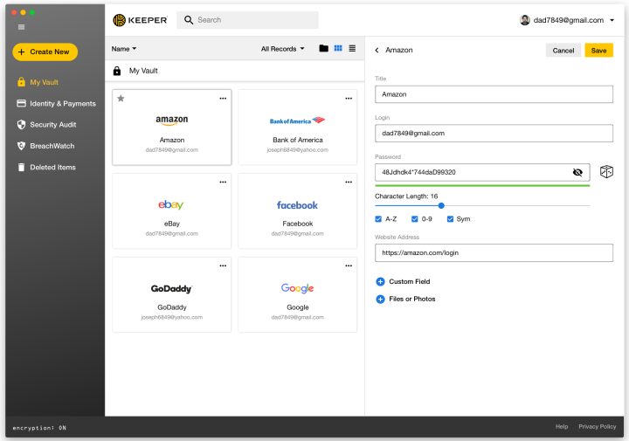Open three-dot menu on Facebook card

click(x=349, y=182)
